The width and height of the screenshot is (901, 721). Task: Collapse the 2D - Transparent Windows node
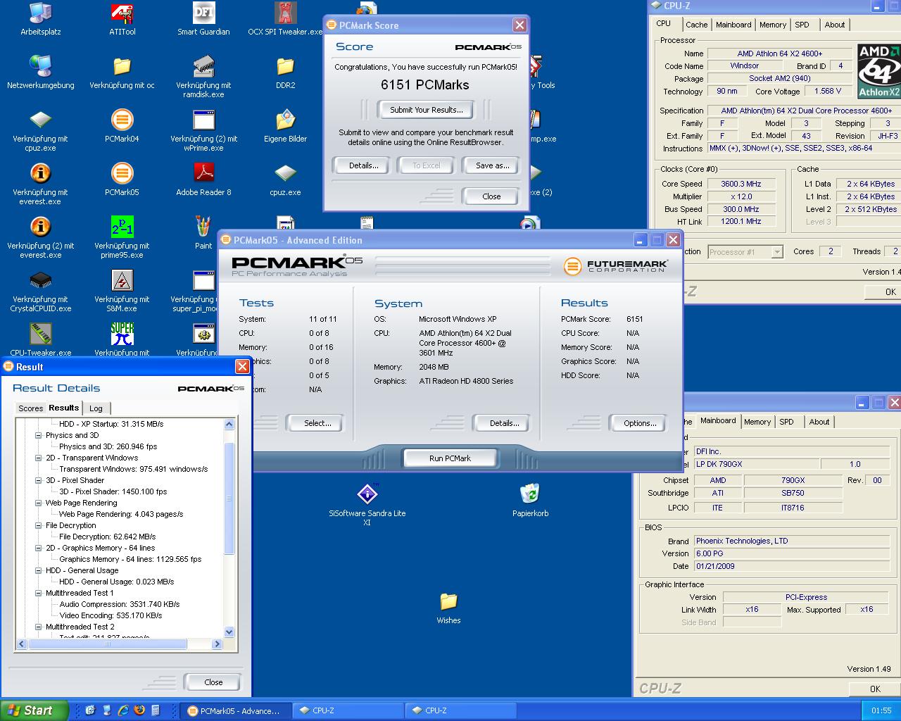click(39, 458)
